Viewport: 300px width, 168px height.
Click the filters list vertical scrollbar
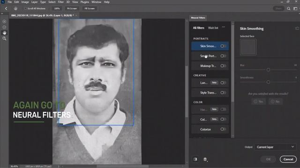232,63
